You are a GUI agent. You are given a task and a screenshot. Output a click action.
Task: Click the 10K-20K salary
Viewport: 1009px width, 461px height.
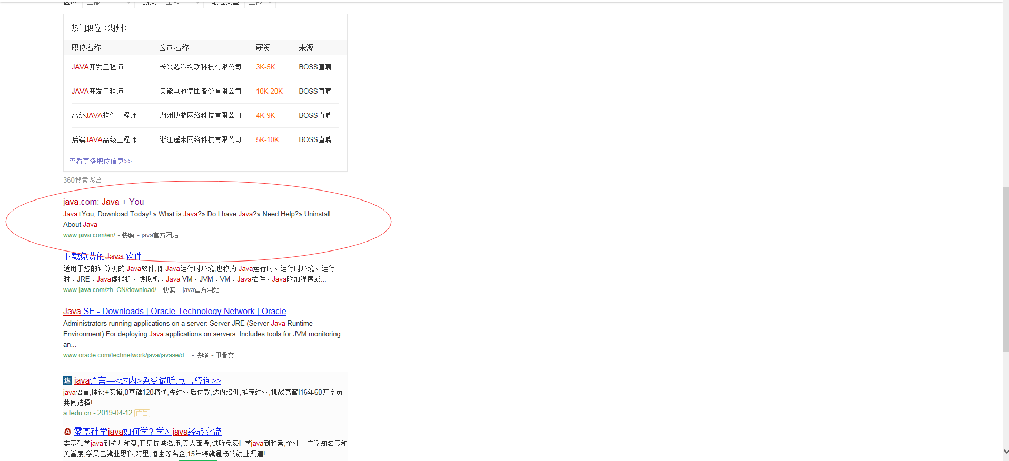[270, 91]
